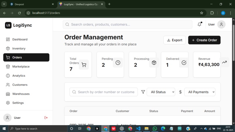Viewport: 235px width, 132px height.
Task: Open Visual Studio Code from the taskbar
Action: pos(138,129)
